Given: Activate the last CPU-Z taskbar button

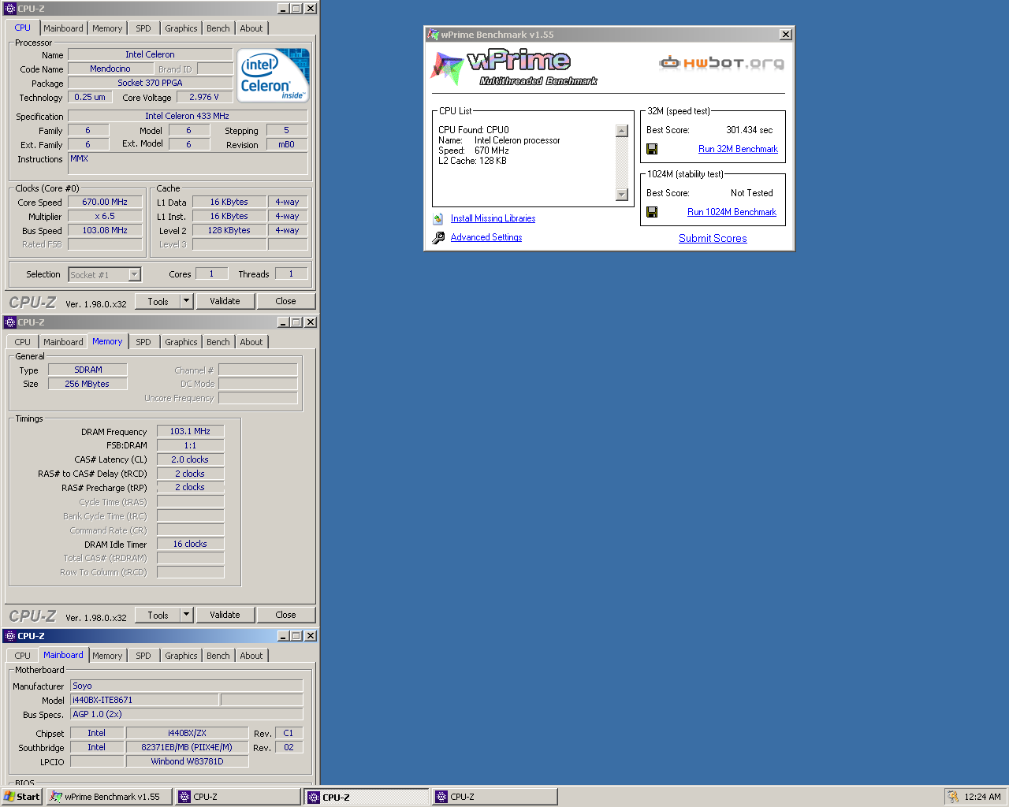Looking at the screenshot, I should pyautogui.click(x=494, y=797).
